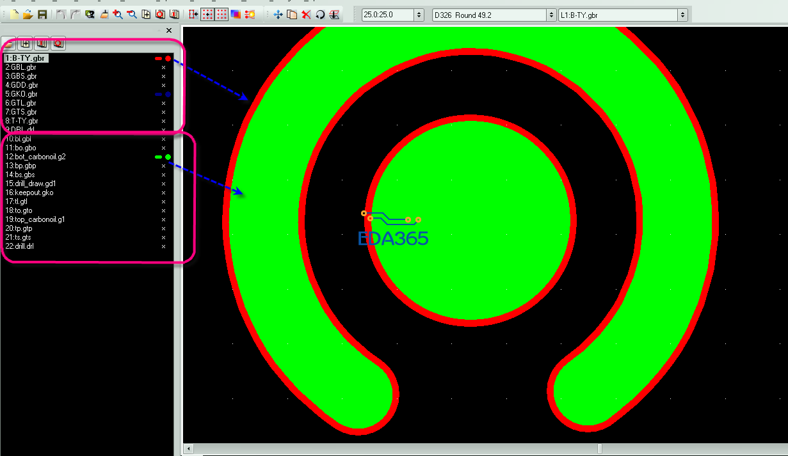Select layer 14:bs.gbs in the list
The image size is (788, 456).
click(x=20, y=175)
